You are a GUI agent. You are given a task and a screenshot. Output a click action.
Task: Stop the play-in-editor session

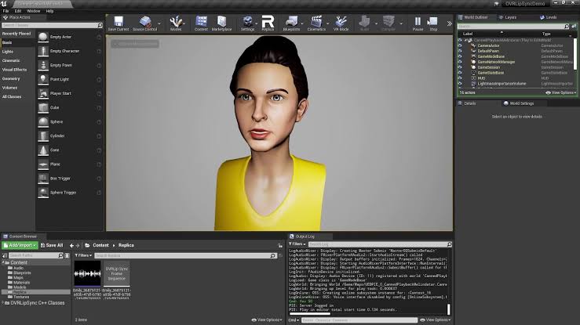[433, 22]
